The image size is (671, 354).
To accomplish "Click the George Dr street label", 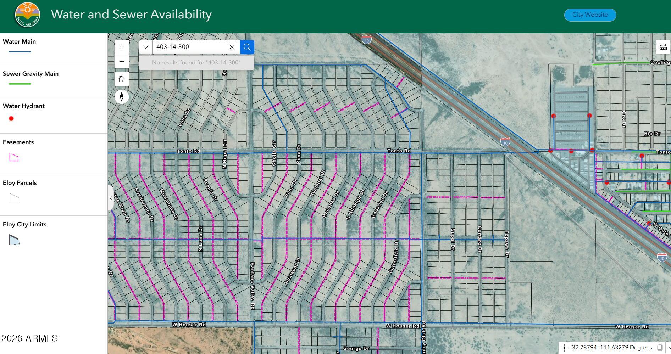I will 356,349.
